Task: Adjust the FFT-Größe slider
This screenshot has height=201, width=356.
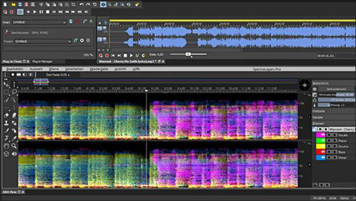Action: (x=336, y=100)
